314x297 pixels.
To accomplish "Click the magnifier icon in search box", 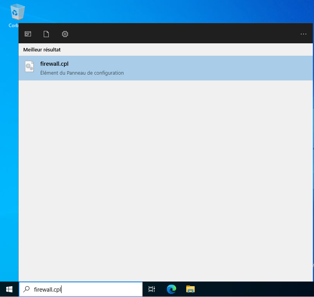I will (26, 289).
